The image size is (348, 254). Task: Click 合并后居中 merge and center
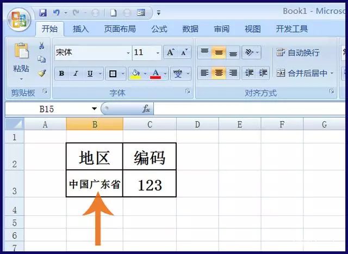click(x=302, y=73)
